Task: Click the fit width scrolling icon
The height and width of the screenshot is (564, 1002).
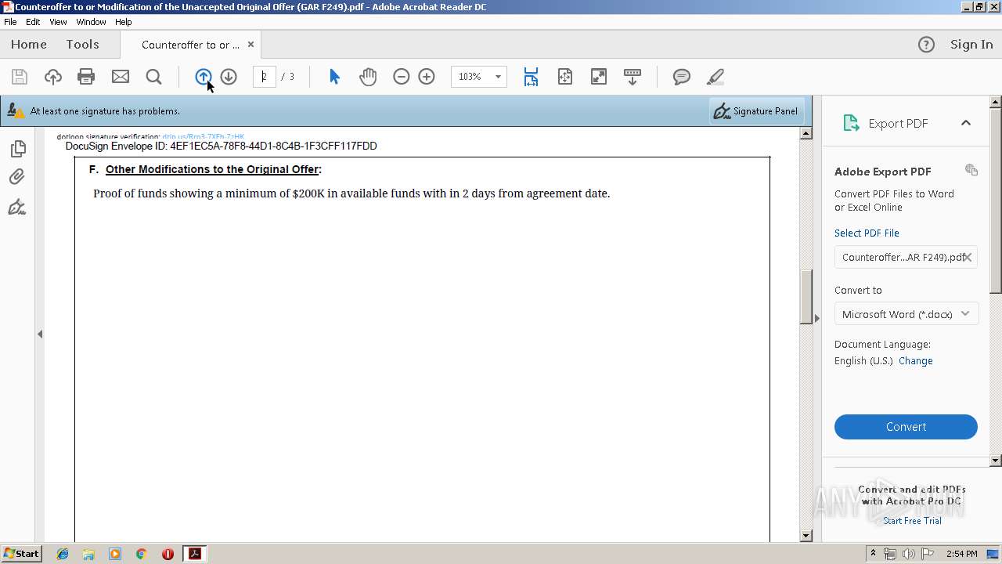Action: pos(531,77)
